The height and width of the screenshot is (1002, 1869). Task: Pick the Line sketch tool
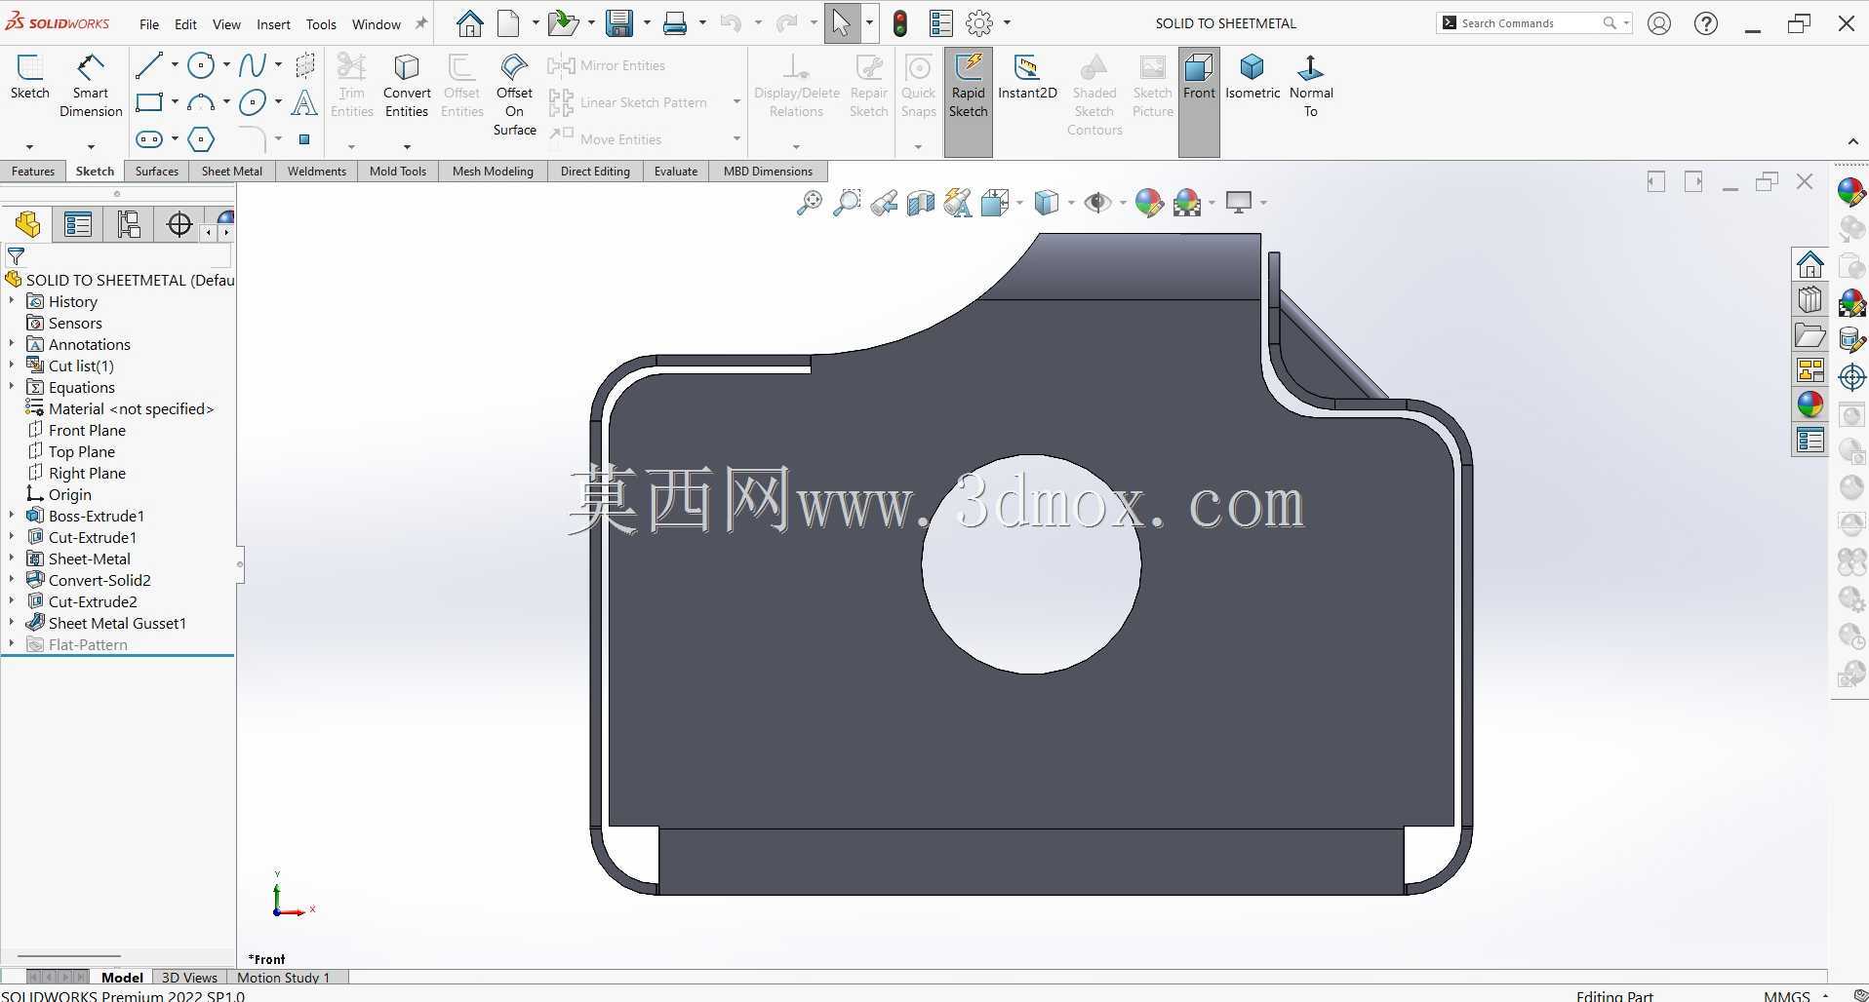[x=148, y=65]
